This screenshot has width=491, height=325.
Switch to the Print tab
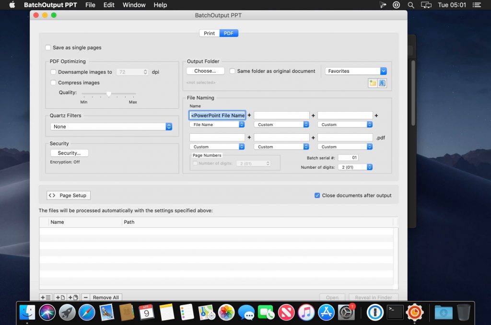coord(209,33)
